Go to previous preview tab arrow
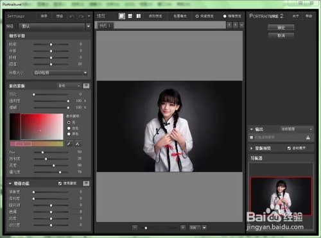The width and height of the screenshot is (321, 238). click(x=229, y=25)
